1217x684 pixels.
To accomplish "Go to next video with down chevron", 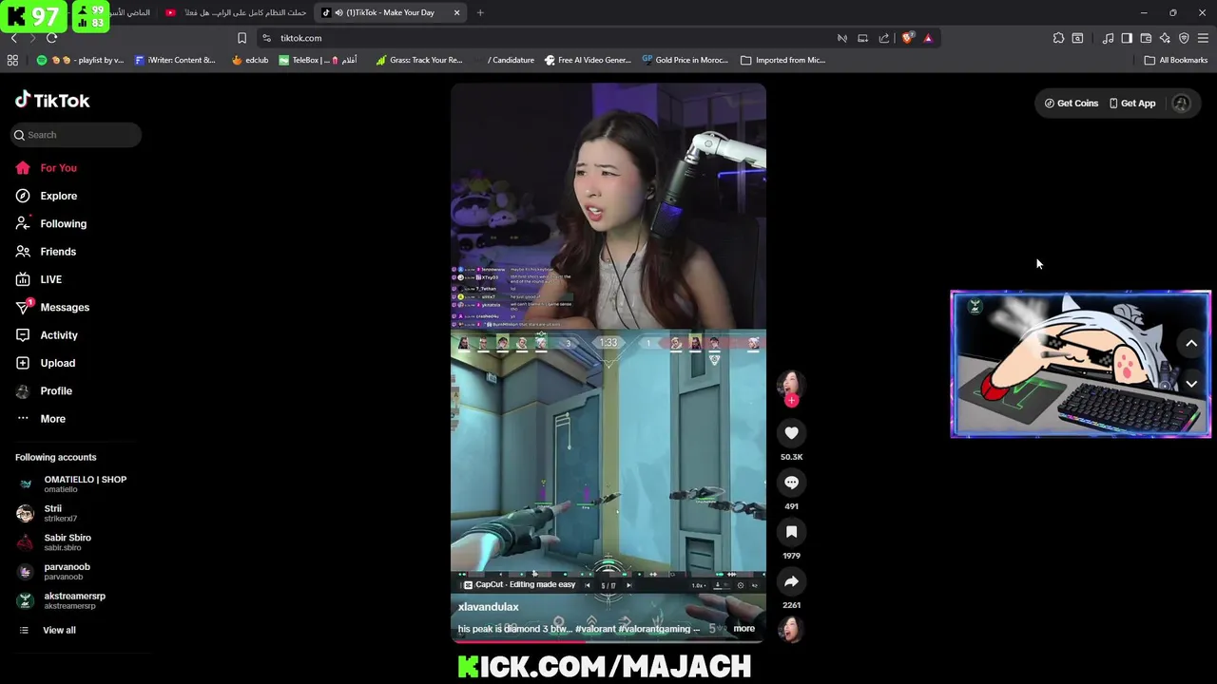I will click(1191, 384).
